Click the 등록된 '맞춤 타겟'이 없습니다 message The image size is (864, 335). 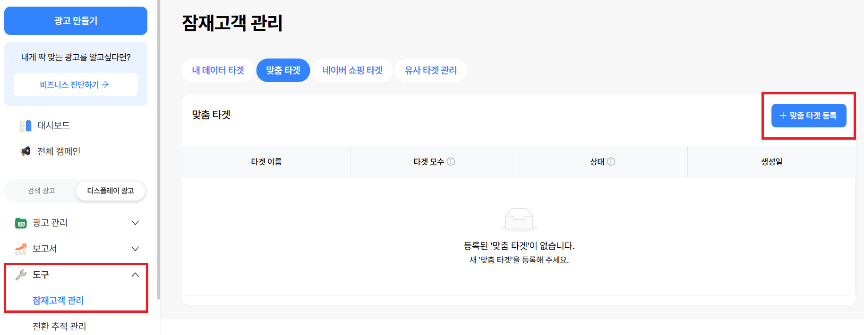519,246
